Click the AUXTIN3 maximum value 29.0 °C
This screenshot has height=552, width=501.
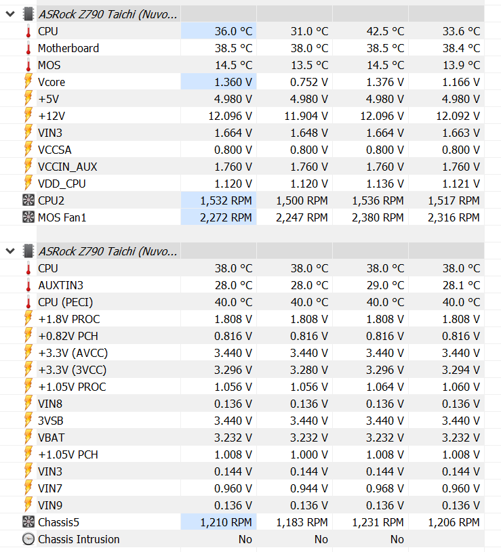click(x=385, y=285)
